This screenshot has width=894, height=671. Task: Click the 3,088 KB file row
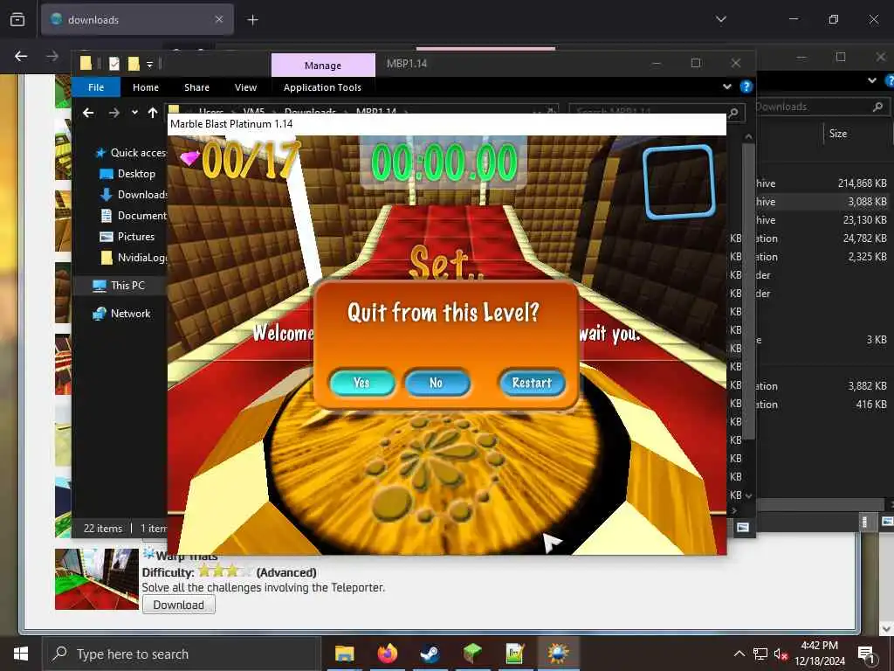(x=821, y=202)
